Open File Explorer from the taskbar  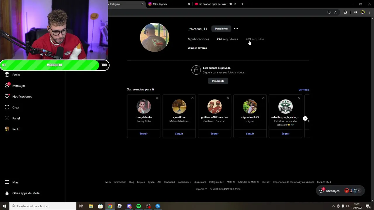(x=91, y=206)
